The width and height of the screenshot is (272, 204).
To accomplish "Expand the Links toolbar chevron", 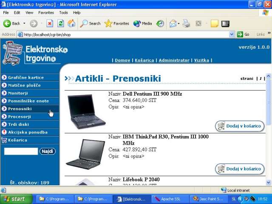I will [269, 33].
